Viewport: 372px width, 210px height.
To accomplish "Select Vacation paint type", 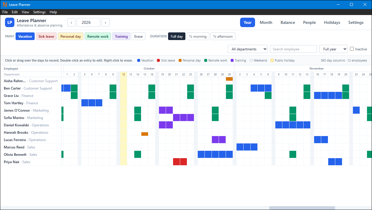I will point(25,37).
